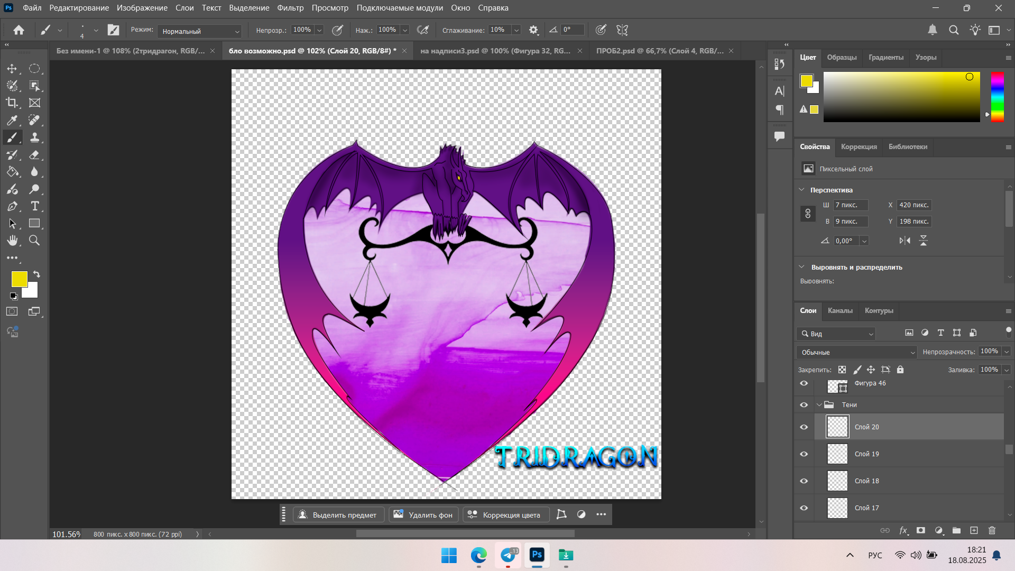Select the Eraser tool
1015x571 pixels.
point(34,155)
